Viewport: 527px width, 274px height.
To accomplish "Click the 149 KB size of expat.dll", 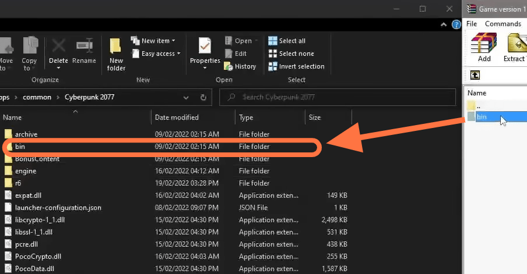I will [337, 195].
